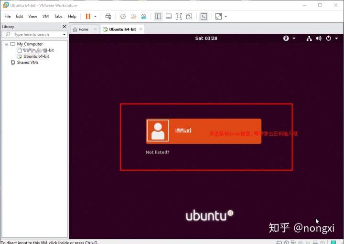Switch to Unity mode icon
Viewport: 344px width, 244px height.
[x=189, y=16]
